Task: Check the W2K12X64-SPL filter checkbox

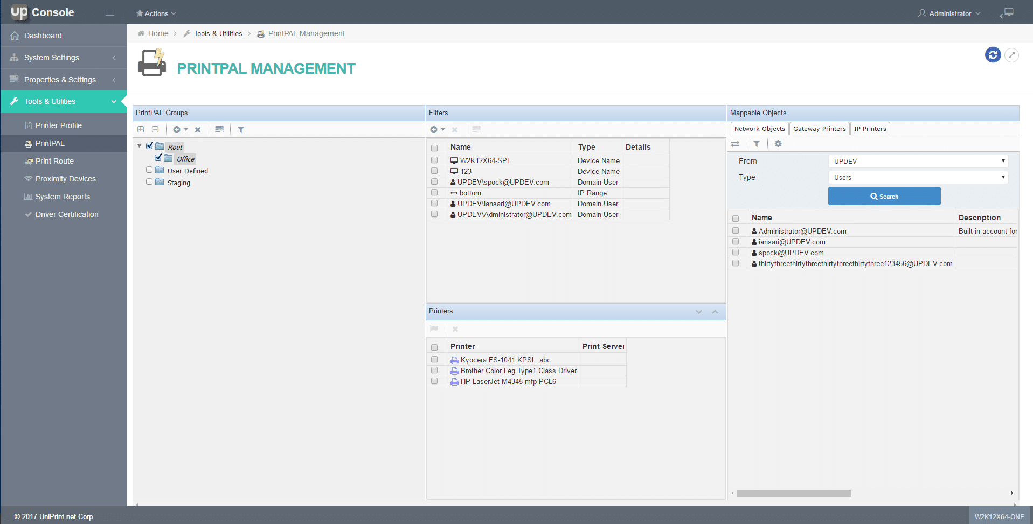Action: point(434,160)
